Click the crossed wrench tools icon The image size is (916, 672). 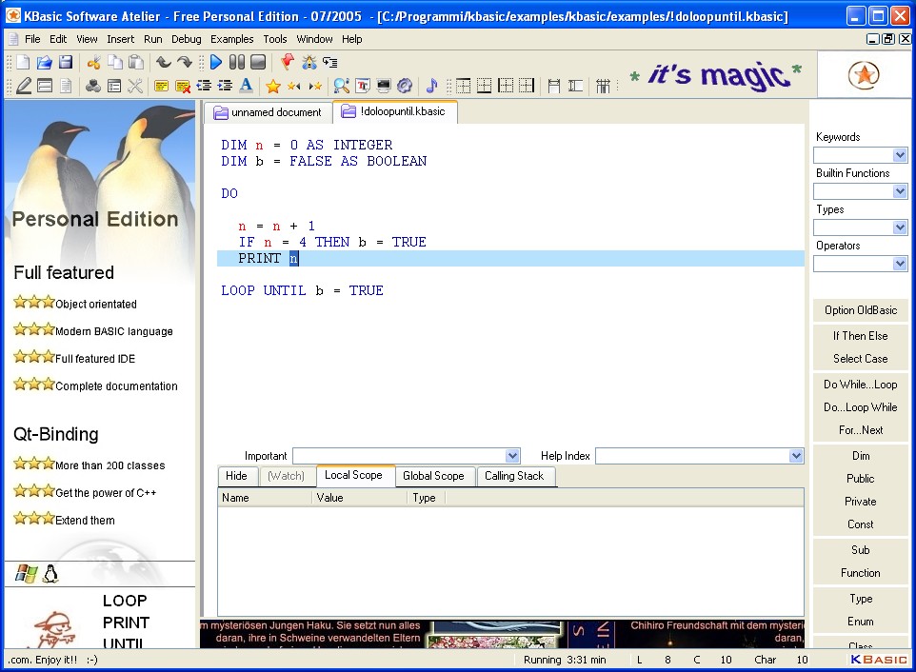click(x=135, y=86)
